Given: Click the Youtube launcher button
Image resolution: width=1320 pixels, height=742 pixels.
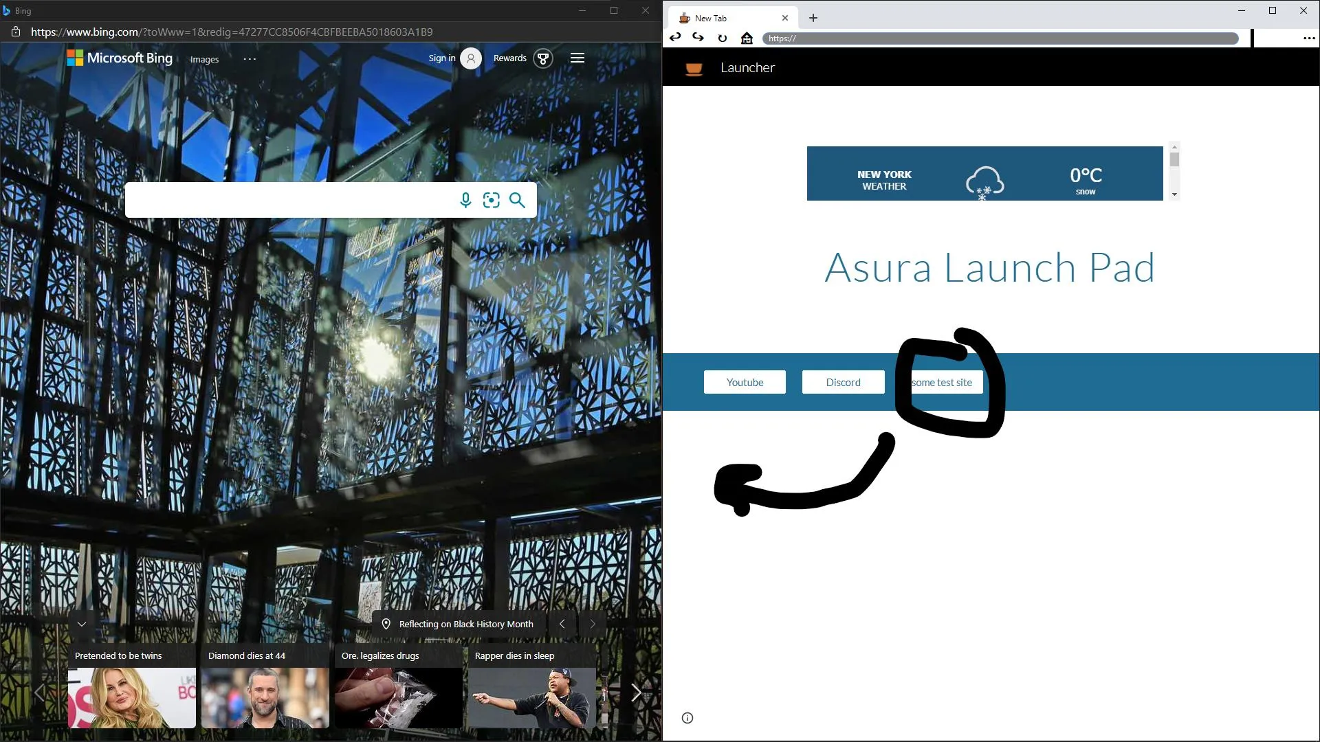Looking at the screenshot, I should point(745,383).
